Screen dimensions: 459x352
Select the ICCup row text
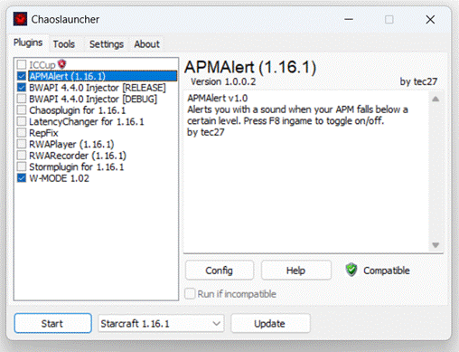click(x=42, y=65)
